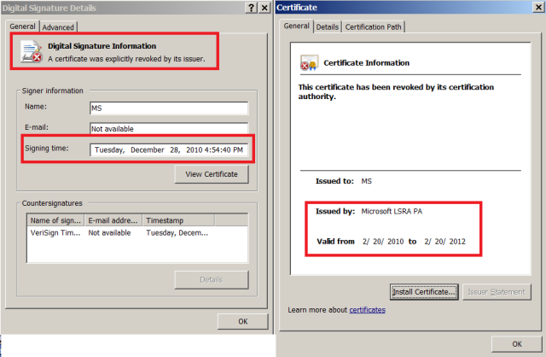Select the VeriSign countersignature row
Image resolution: width=546 pixels, height=357 pixels.
136,231
